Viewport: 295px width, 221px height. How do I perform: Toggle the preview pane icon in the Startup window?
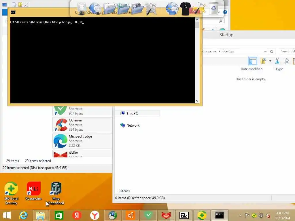point(252,61)
